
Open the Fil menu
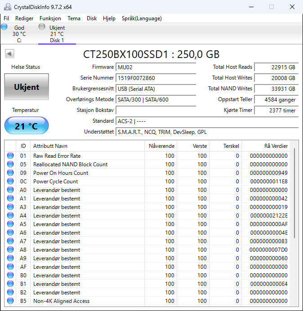click(x=6, y=18)
